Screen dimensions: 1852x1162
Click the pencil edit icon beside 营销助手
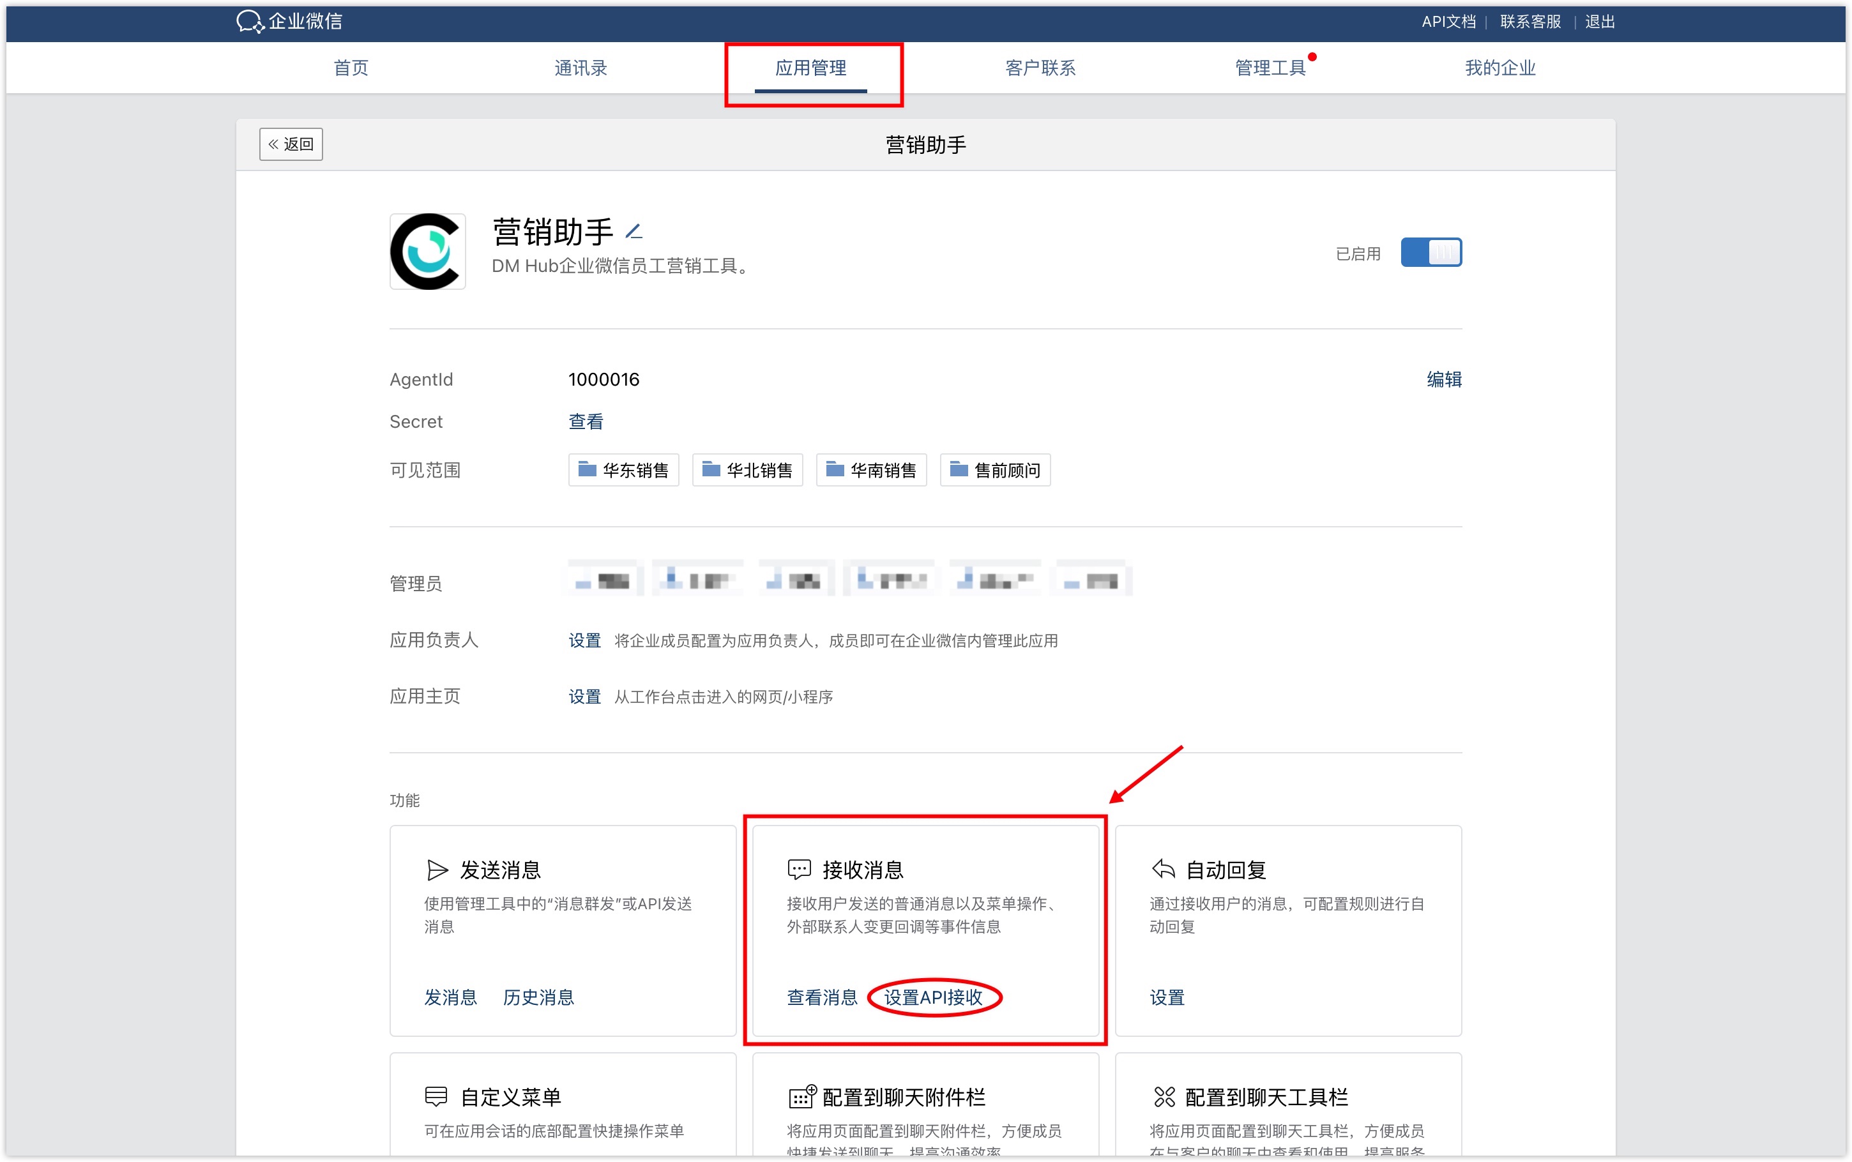click(634, 231)
